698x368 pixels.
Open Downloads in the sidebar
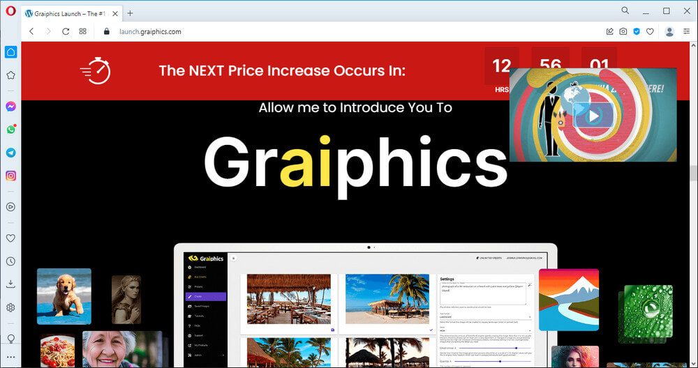[x=10, y=284]
